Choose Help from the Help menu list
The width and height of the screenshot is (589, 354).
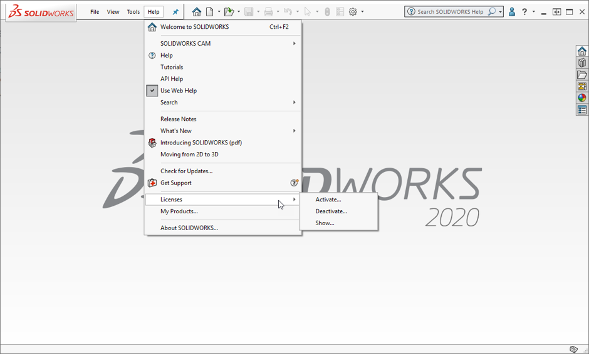point(223,56)
